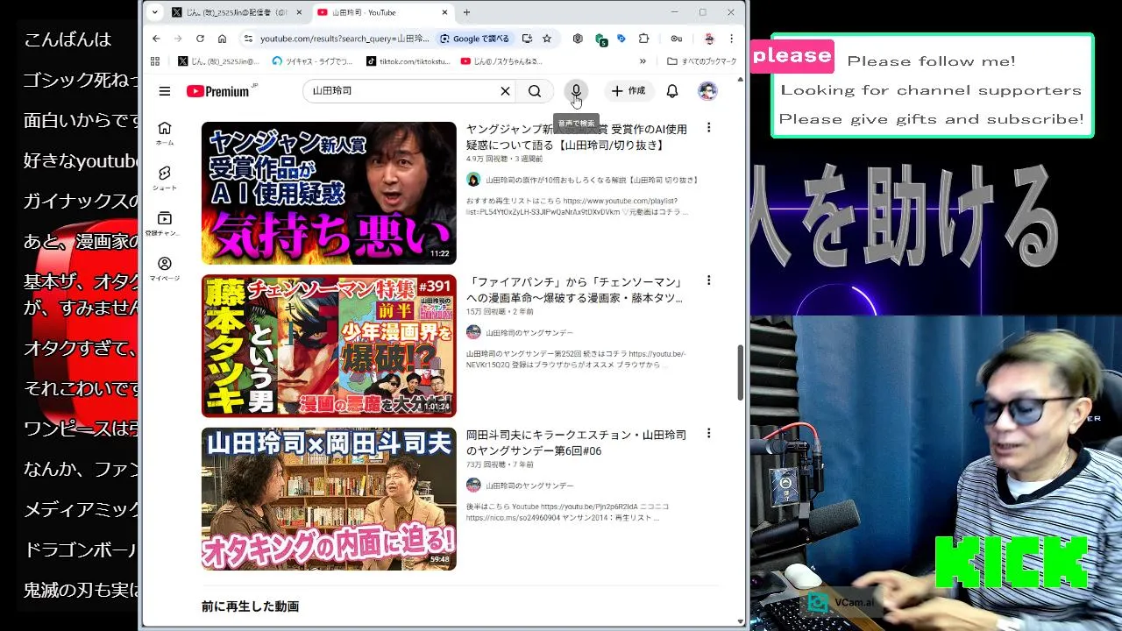The image size is (1122, 631).
Task: Open options menu for ヤングジャンプ video
Action: 708,128
